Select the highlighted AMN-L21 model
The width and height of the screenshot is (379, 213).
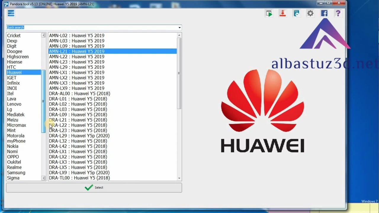[x=113, y=51]
